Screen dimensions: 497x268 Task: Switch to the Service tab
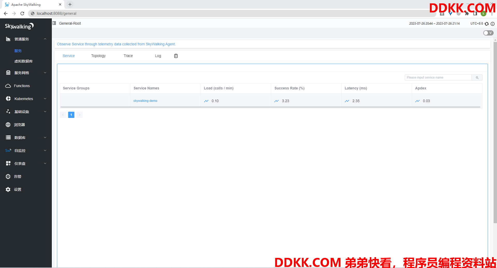pos(69,56)
